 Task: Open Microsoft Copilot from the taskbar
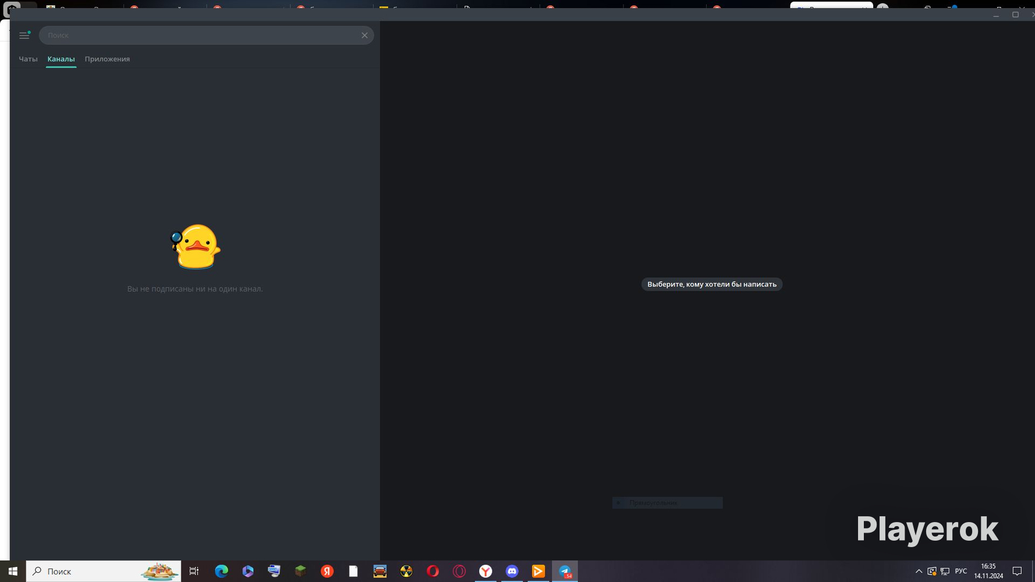(248, 572)
